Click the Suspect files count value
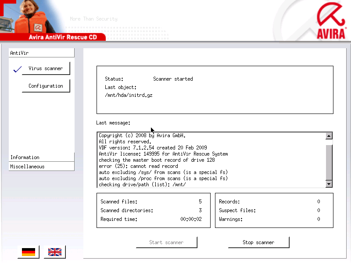Screen dimensions: 351x263 319,210
